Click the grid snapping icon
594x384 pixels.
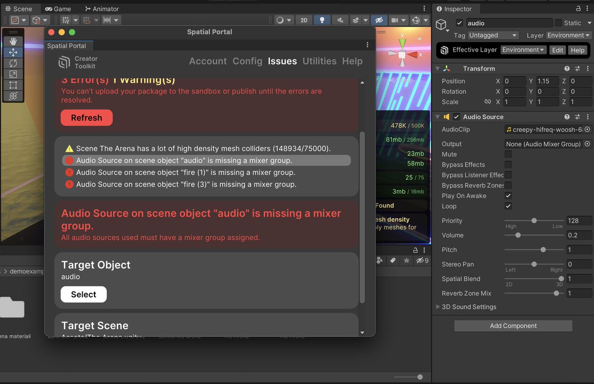(x=66, y=20)
